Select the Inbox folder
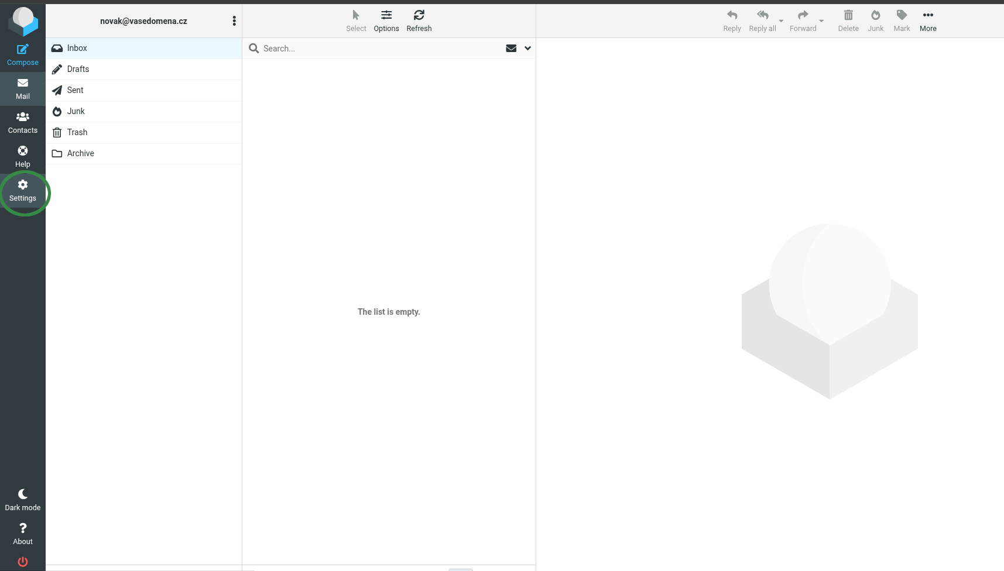1004x571 pixels. point(143,48)
